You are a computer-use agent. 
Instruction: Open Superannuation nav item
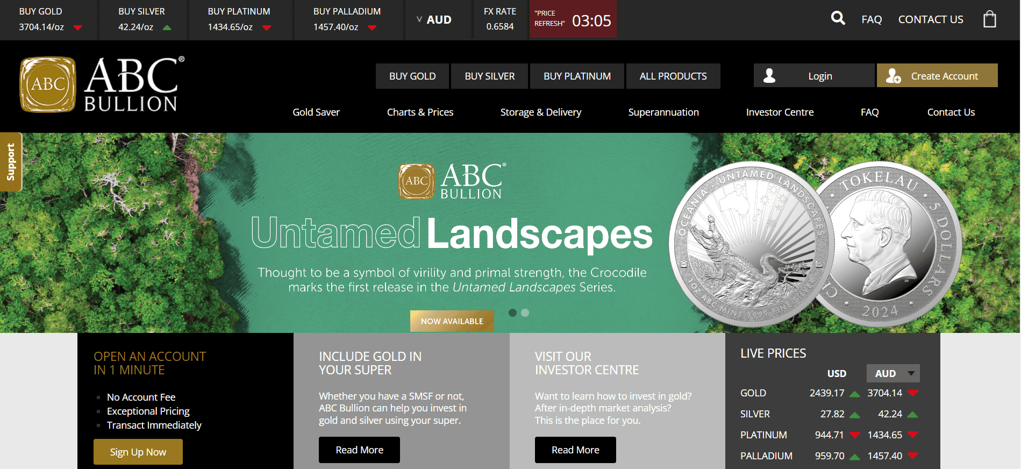click(663, 112)
